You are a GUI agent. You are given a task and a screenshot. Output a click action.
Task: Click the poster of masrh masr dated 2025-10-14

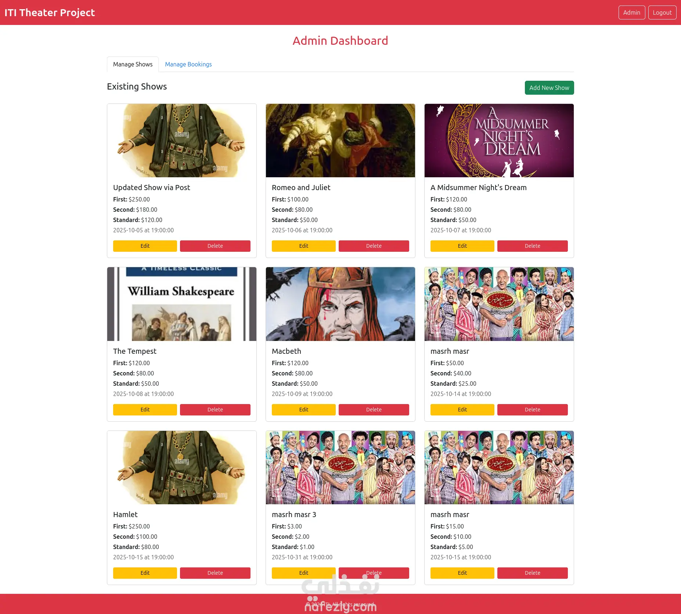click(499, 304)
